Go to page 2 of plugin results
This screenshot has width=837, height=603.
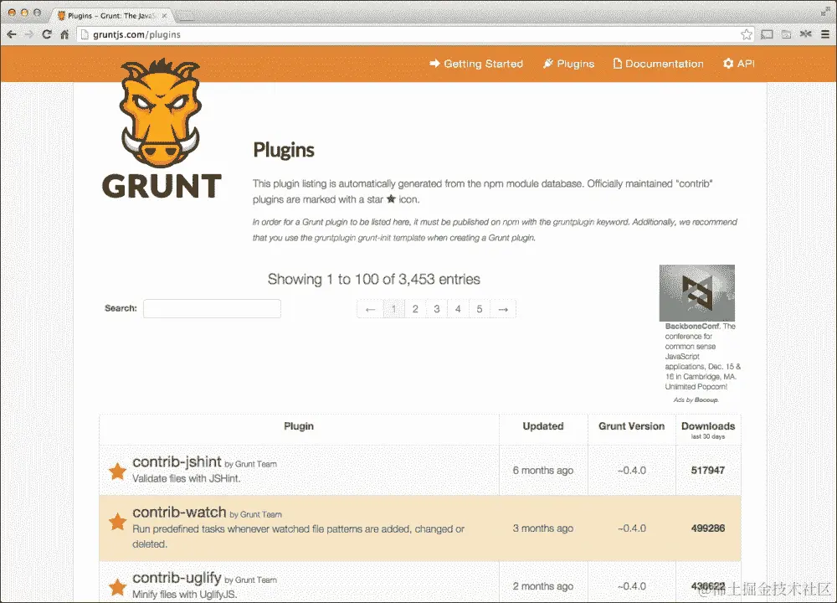(x=415, y=309)
